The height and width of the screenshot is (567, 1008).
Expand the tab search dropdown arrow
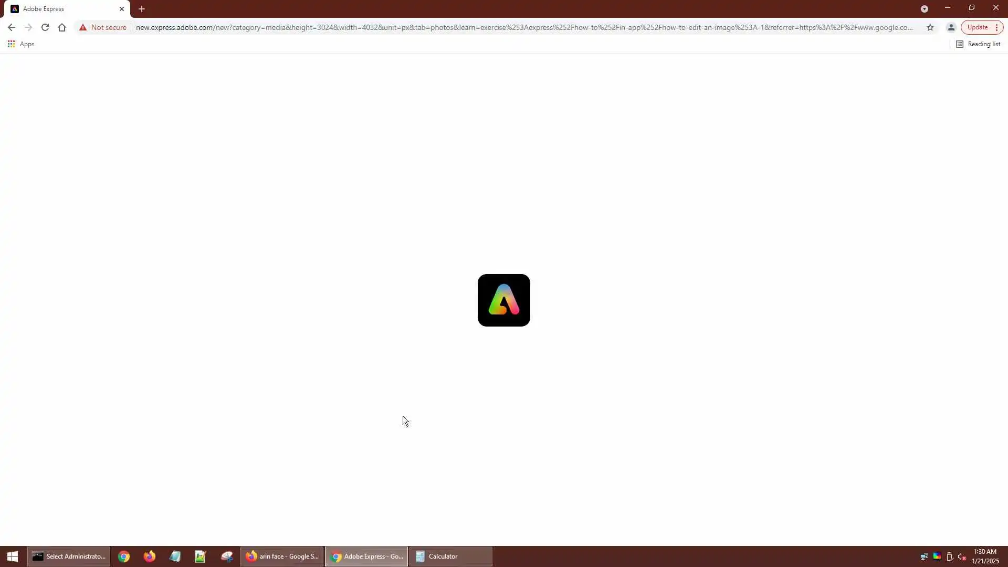pos(924,9)
